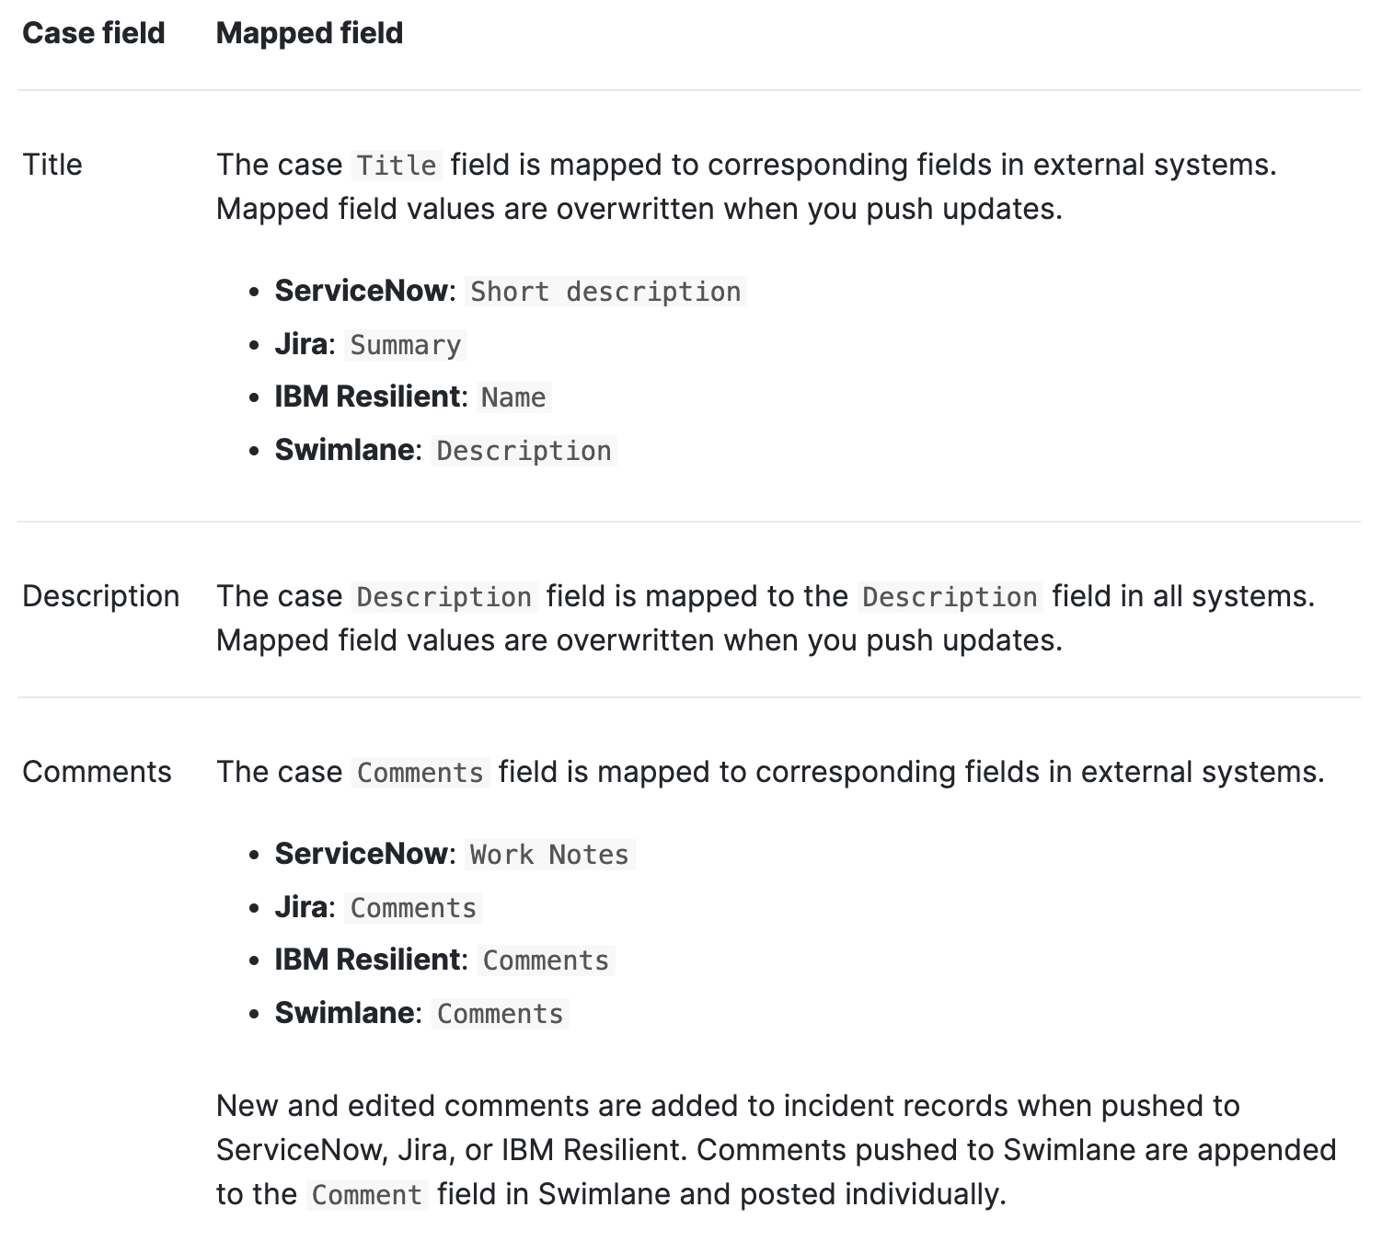The height and width of the screenshot is (1242, 1382).
Task: Click bold "Swimlane" in the Comments row list
Action: [344, 1013]
